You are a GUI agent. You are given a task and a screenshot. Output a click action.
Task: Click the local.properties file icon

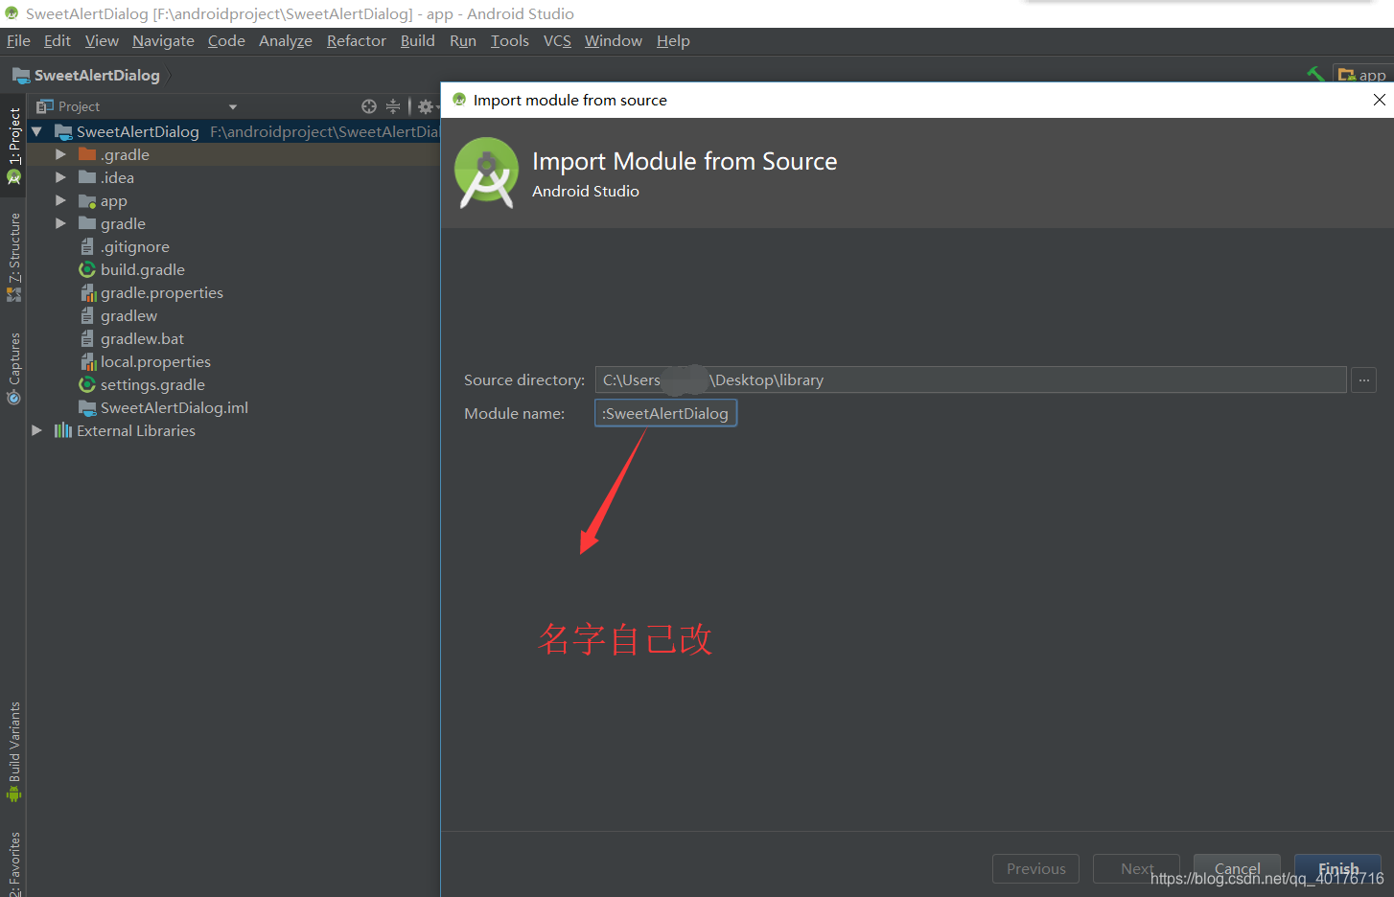point(88,361)
